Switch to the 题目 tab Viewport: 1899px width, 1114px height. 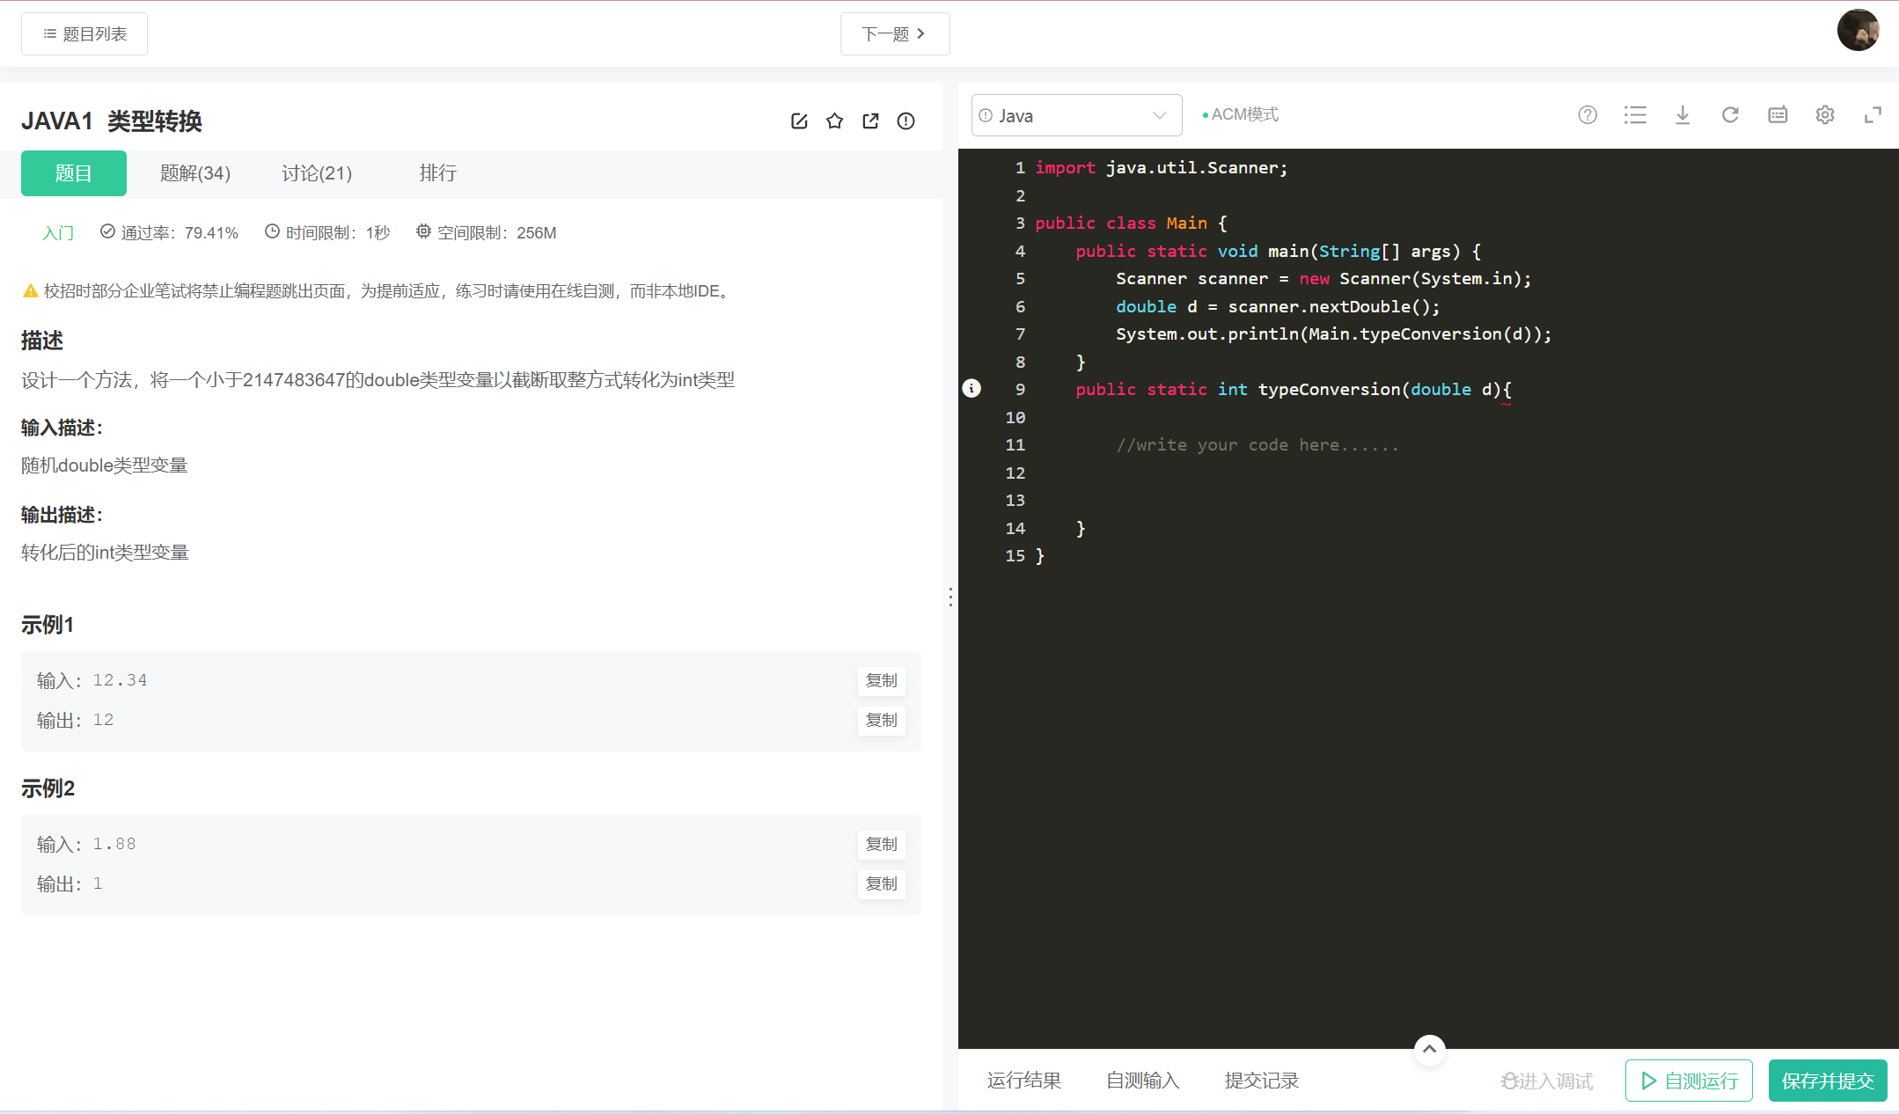pos(74,173)
